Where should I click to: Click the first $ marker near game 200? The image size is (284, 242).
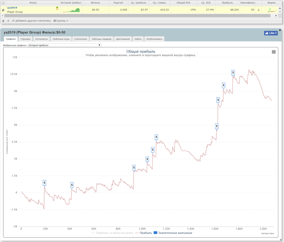45,183
